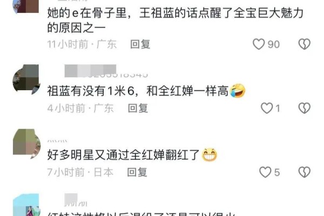Open username of bottom partially visible comment

(76, 200)
